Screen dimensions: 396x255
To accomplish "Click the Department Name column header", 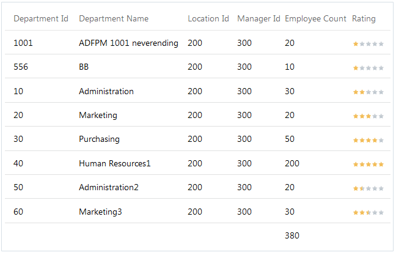I will point(114,19).
